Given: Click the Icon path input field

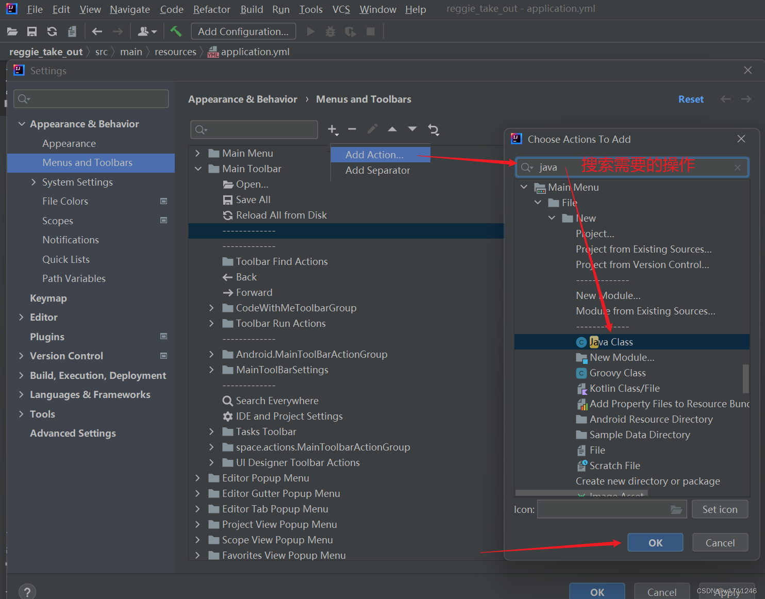Looking at the screenshot, I should point(612,509).
